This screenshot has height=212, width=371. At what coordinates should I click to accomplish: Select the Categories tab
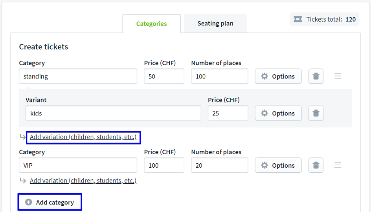pos(151,24)
